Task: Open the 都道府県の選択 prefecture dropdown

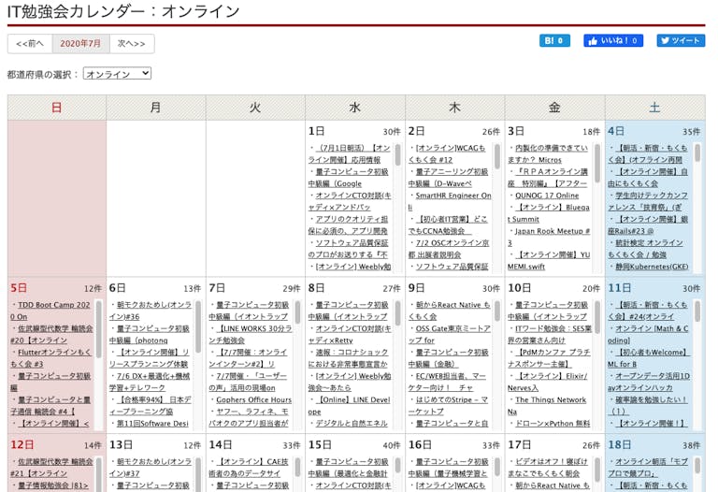Action: coord(117,74)
